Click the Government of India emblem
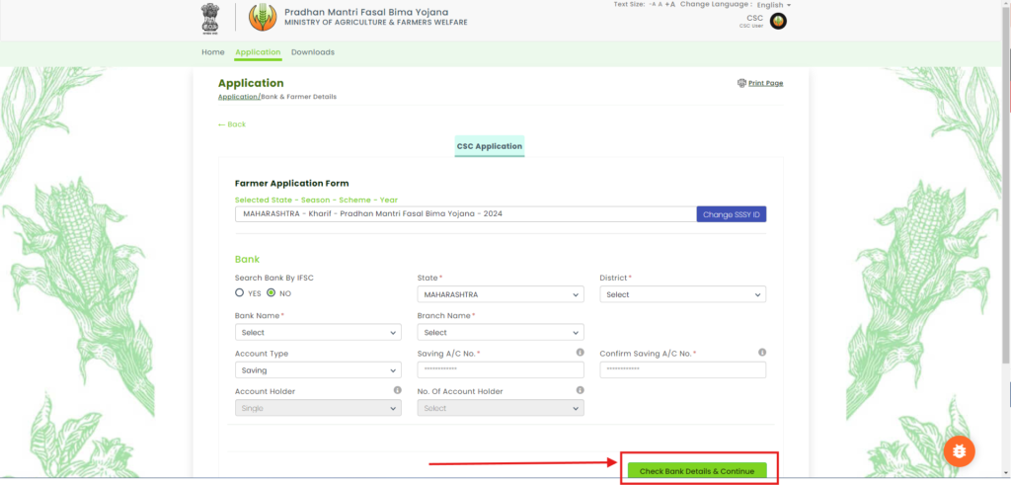 point(208,18)
